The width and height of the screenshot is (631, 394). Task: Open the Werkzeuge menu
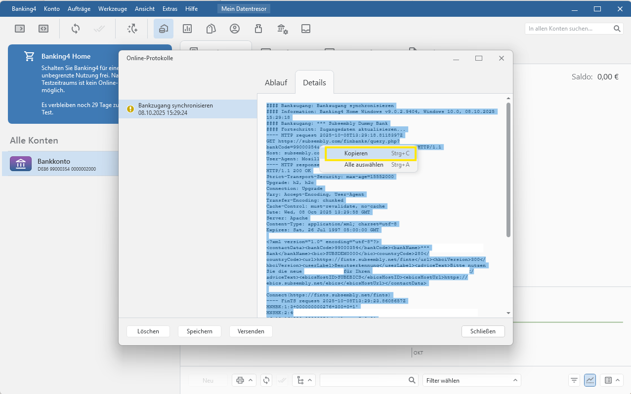tap(112, 9)
